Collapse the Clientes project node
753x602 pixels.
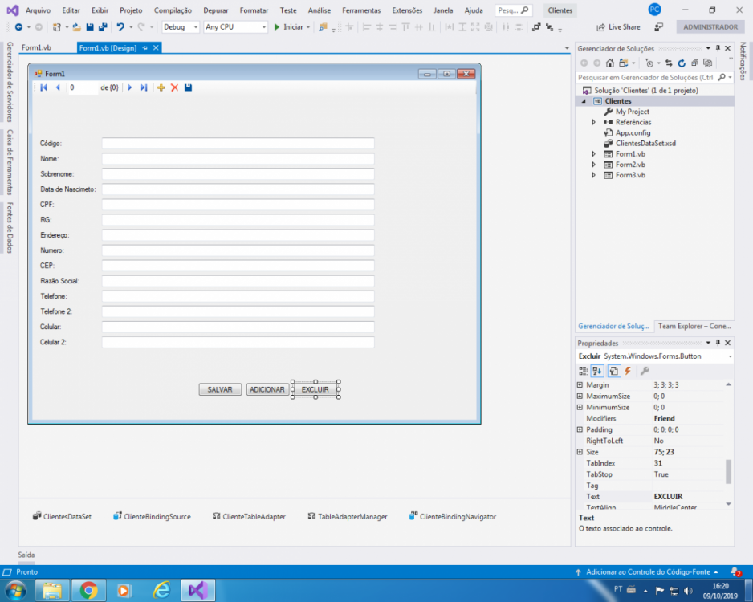[x=584, y=101]
